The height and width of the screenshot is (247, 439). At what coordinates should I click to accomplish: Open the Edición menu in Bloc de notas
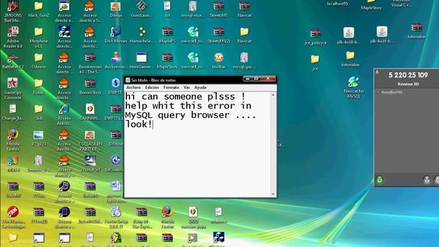pyautogui.click(x=152, y=87)
